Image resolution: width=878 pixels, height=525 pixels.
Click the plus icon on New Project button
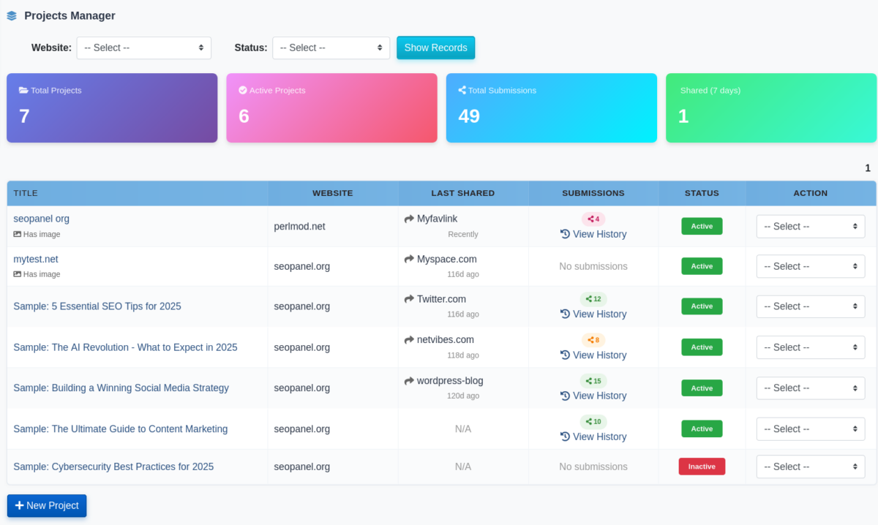[20, 505]
